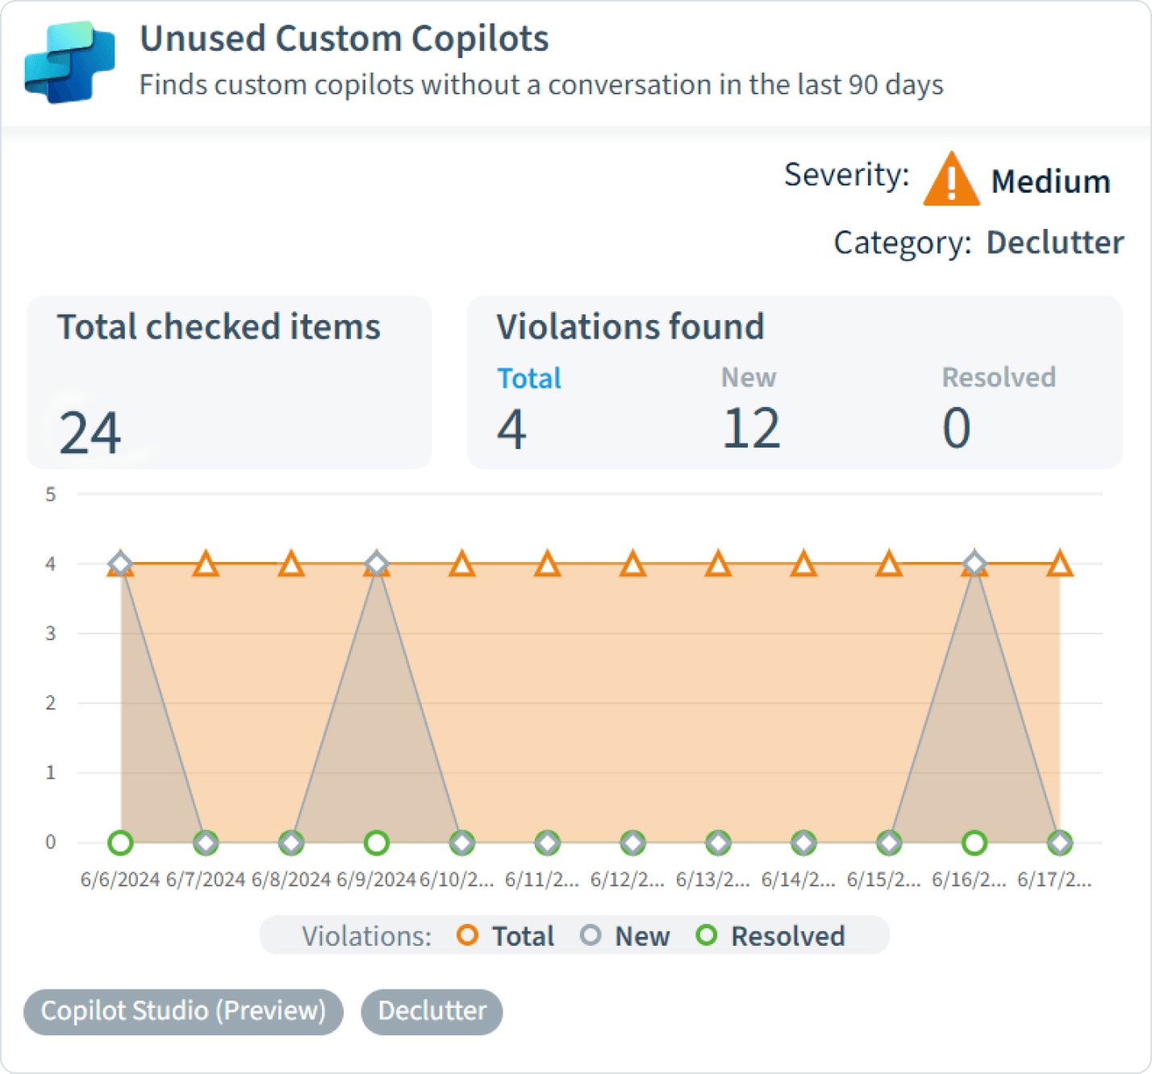Screen dimensions: 1152x1074
Task: Click the Total triangle marker on 6/15
Action: point(889,564)
